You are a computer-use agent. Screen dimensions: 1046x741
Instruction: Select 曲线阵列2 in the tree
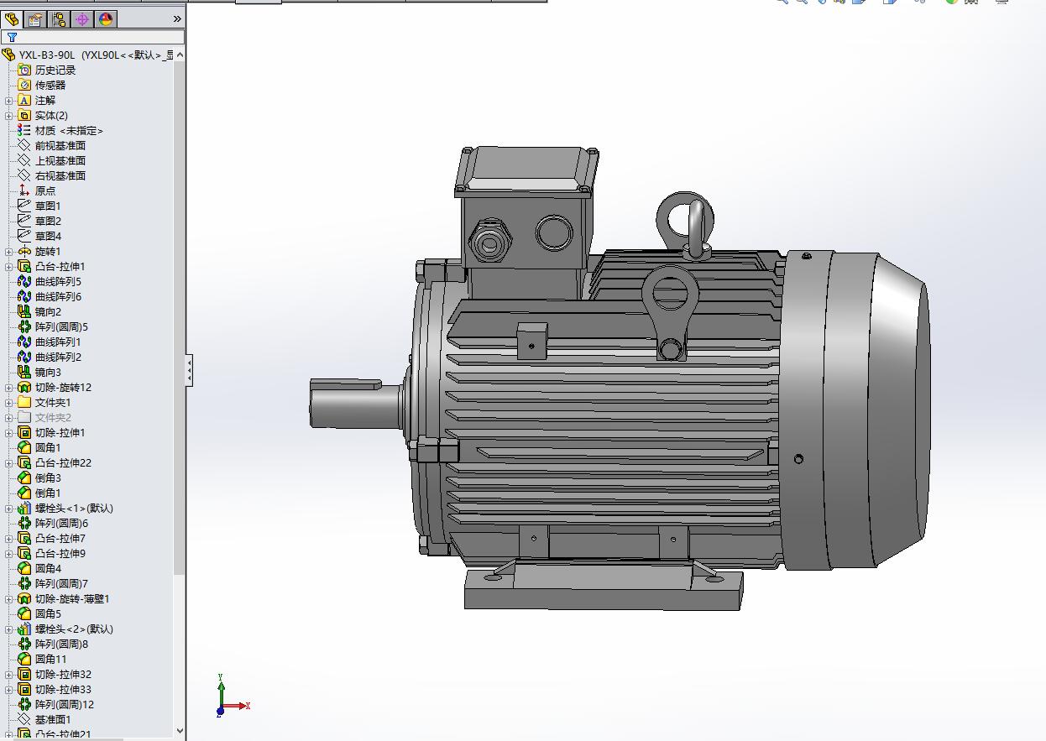(x=58, y=357)
